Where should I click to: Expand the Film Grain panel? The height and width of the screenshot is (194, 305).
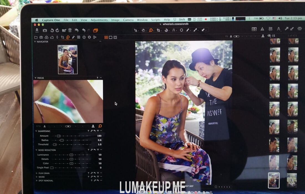(37, 173)
